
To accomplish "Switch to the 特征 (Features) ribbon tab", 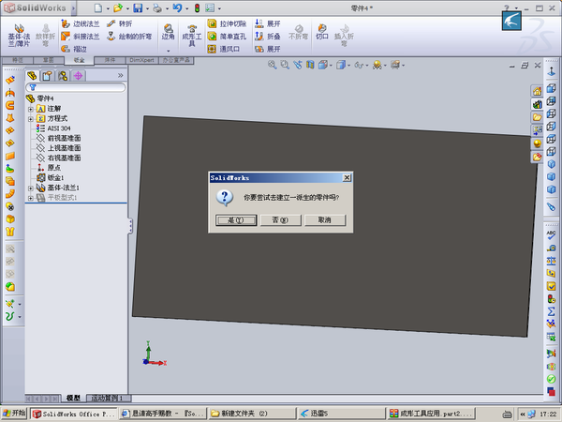I will coord(18,60).
